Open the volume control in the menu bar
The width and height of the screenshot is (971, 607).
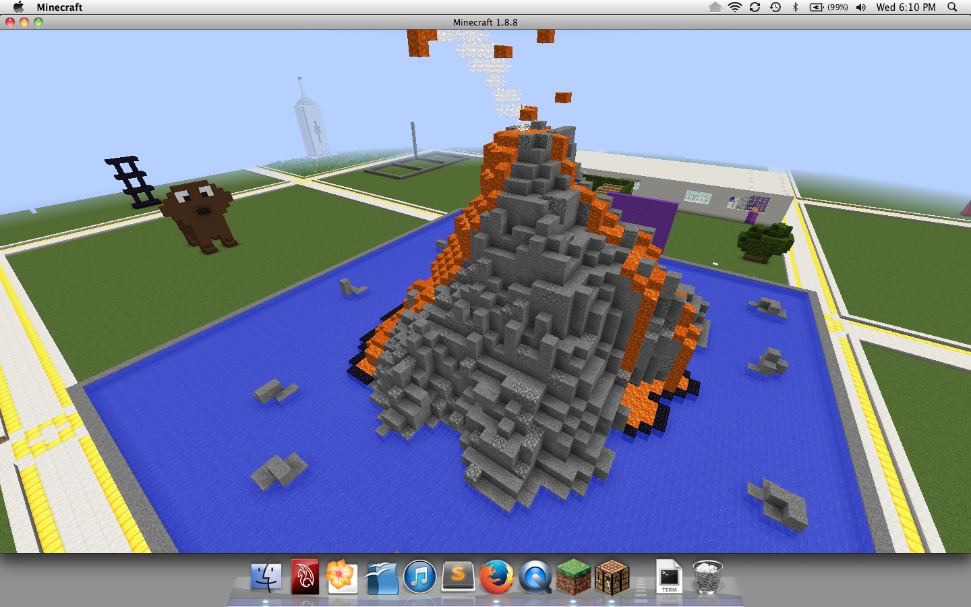(861, 7)
